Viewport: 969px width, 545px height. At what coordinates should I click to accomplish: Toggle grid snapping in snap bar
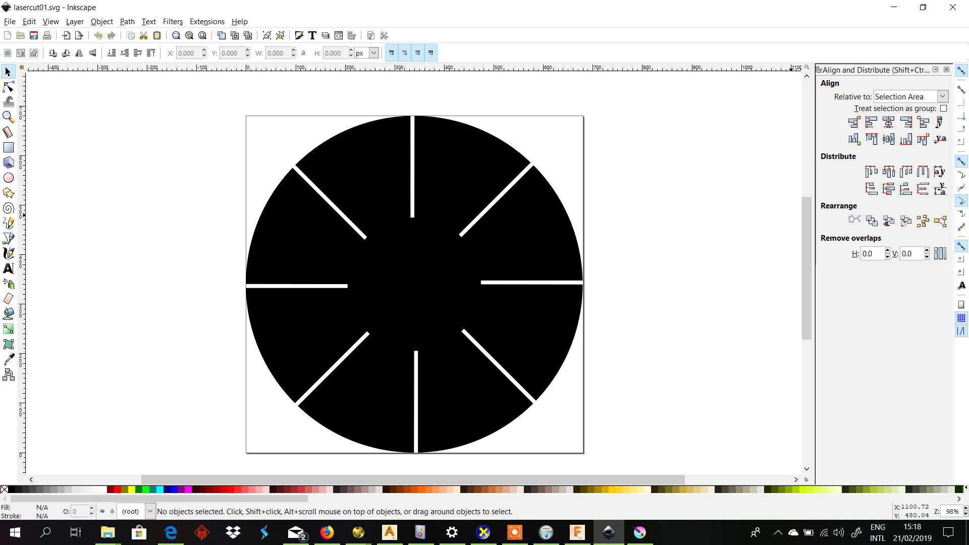961,318
